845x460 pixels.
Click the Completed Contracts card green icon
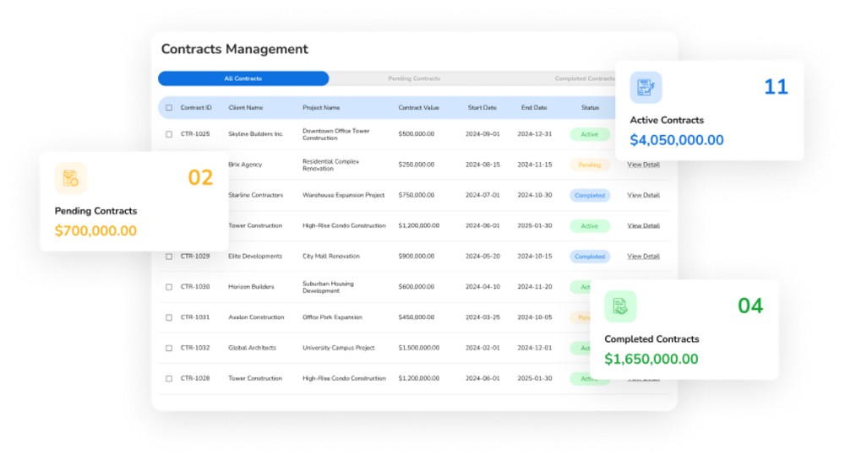click(x=620, y=306)
